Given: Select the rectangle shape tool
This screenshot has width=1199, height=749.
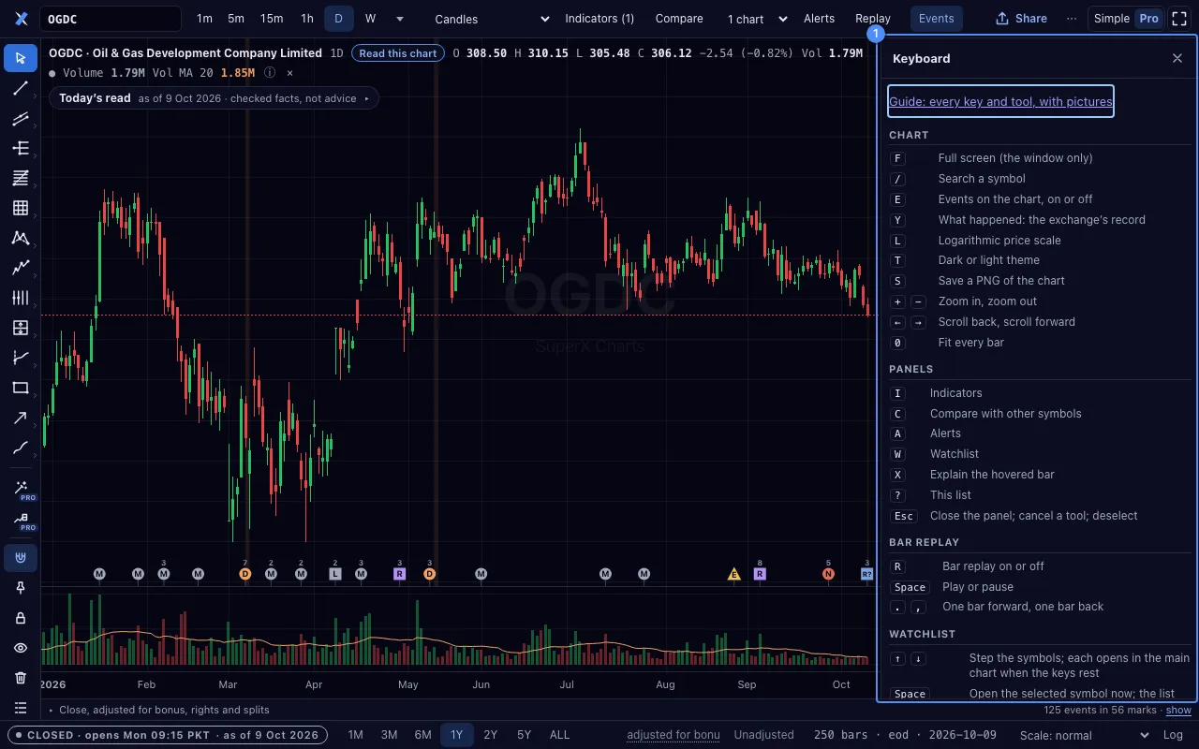Looking at the screenshot, I should coord(21,388).
